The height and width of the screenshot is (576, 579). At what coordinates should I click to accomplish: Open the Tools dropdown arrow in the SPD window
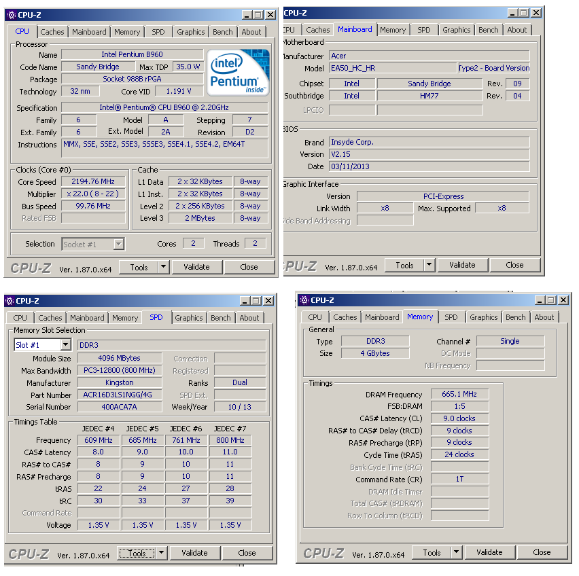tap(161, 552)
